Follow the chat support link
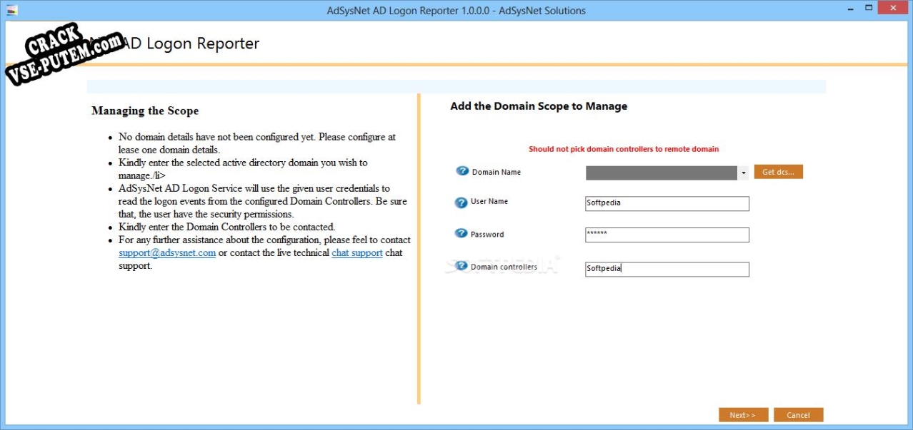Image resolution: width=913 pixels, height=430 pixels. [x=357, y=253]
